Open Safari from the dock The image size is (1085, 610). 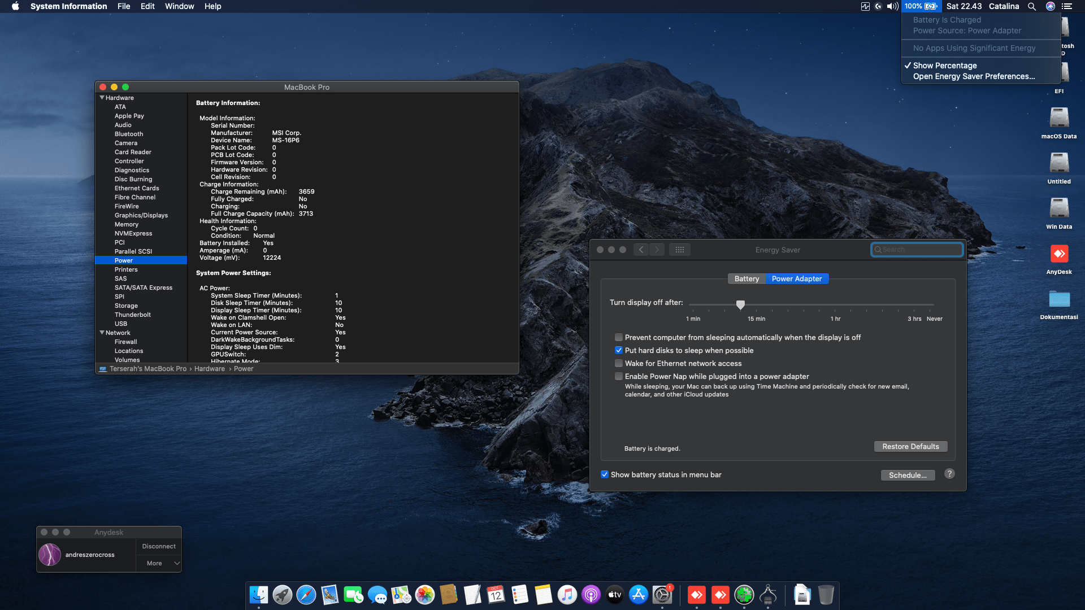pyautogui.click(x=306, y=595)
